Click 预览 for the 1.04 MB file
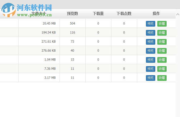This screenshot has height=117, width=180. pos(151,60)
